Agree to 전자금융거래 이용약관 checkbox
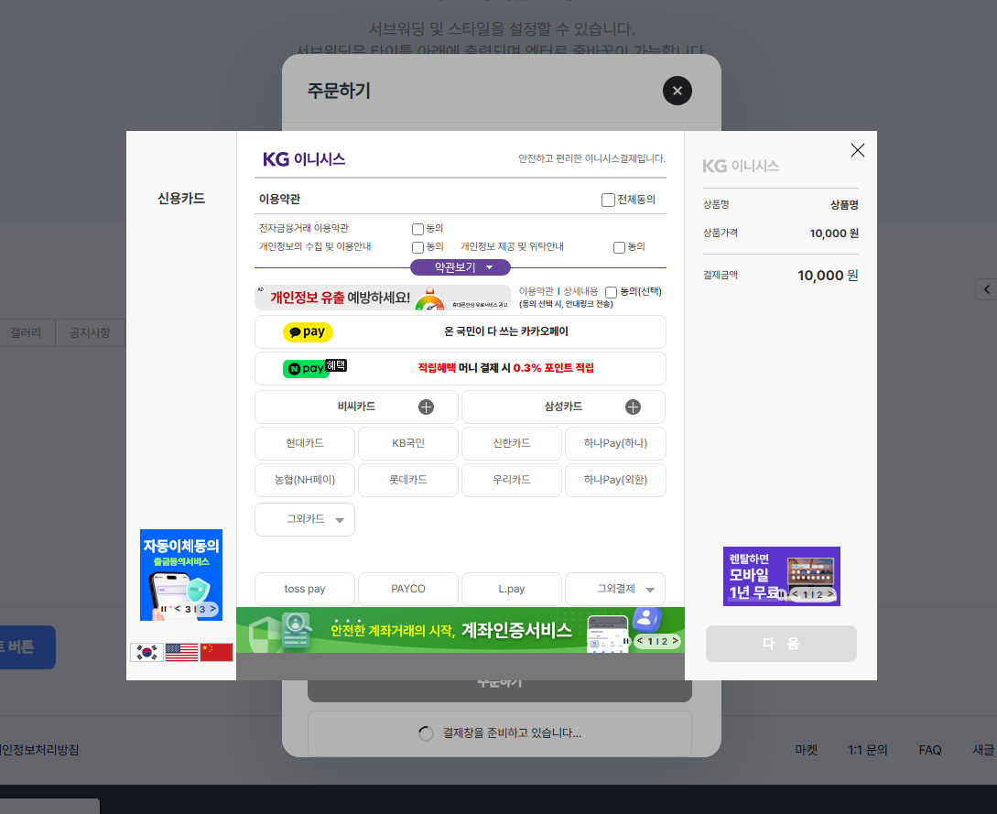997x814 pixels. pos(417,229)
